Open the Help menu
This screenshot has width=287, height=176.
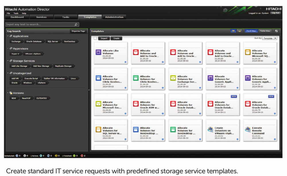pos(24,13)
